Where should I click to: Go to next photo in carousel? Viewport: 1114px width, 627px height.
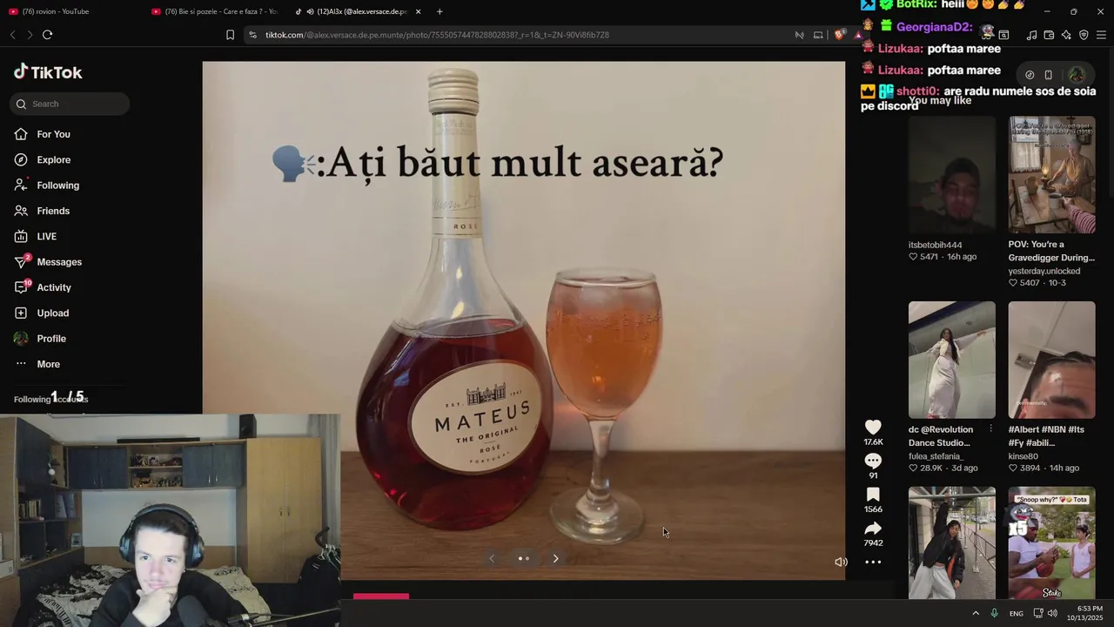point(555,558)
